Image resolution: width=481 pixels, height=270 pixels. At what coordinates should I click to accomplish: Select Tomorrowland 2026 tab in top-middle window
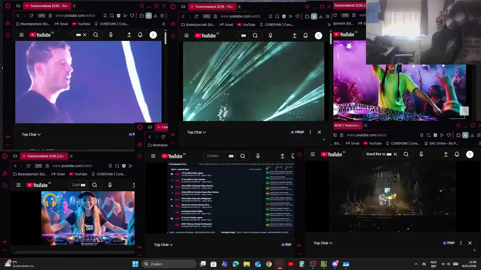[212, 6]
